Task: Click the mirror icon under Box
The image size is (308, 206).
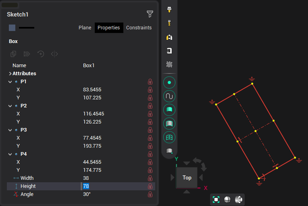Action: [54, 54]
